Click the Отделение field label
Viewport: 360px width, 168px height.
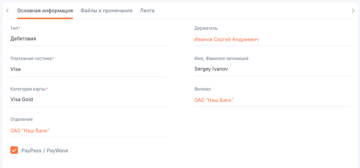tap(22, 119)
